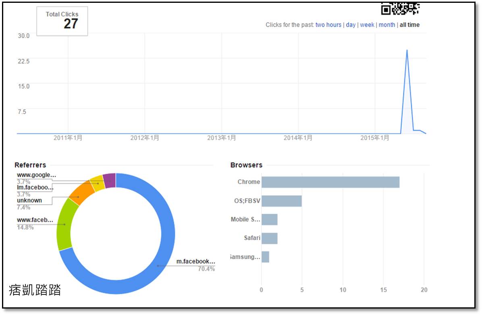This screenshot has width=482, height=315.
Task: Click the 2015年1月 axis label
Action: tap(375, 138)
